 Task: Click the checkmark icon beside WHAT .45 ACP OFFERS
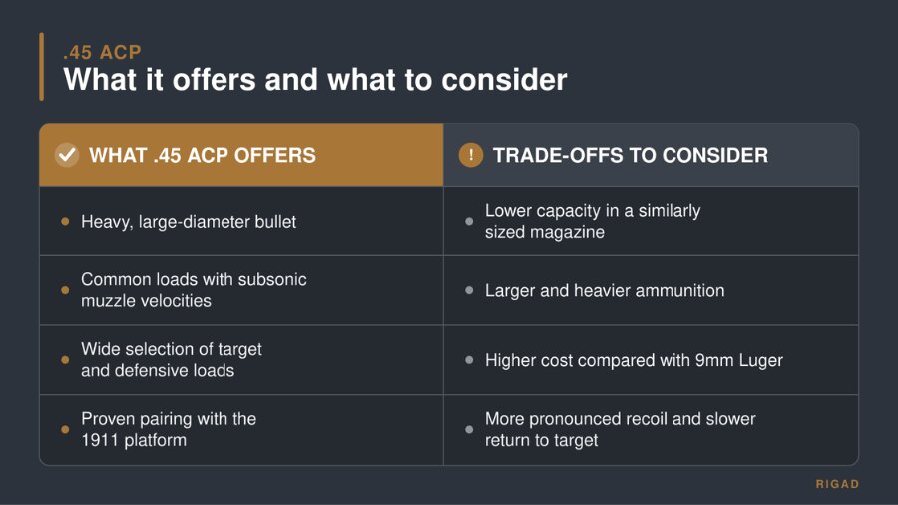[67, 155]
